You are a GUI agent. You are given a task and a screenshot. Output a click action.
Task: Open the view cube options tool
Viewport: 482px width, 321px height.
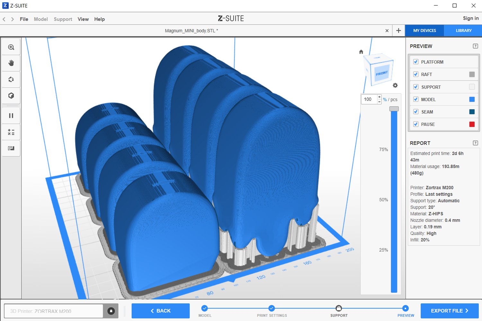tap(11, 96)
